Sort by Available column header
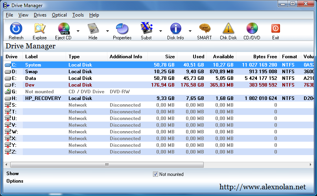The image size is (317, 196). (x=221, y=57)
